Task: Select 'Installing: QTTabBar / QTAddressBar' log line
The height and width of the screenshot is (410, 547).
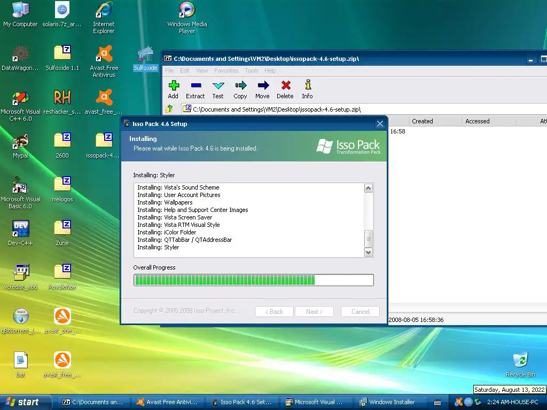Action: tap(184, 240)
